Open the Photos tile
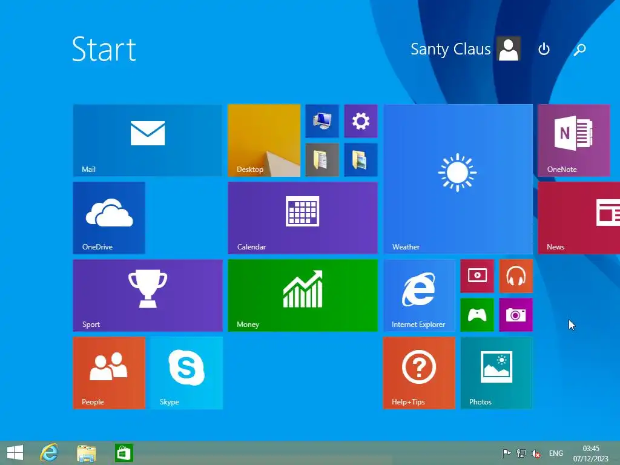The width and height of the screenshot is (620, 465). [x=496, y=373]
